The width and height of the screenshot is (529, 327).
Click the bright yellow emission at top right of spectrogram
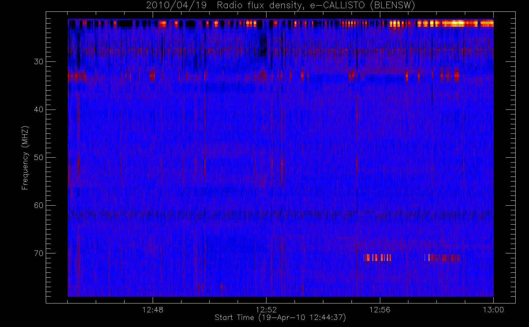coord(455,23)
